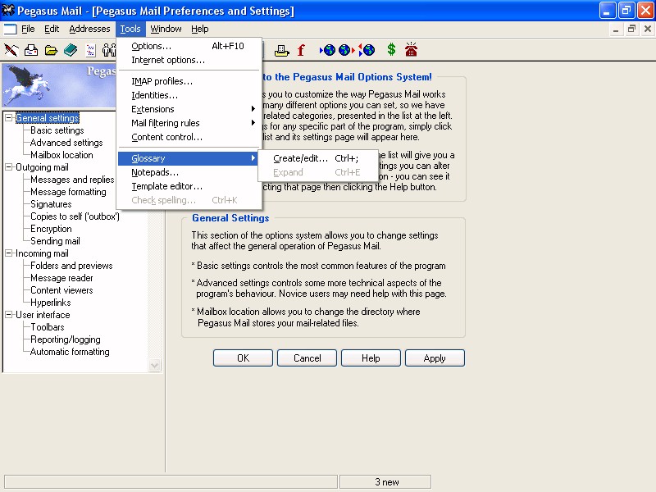Select Mailbox location in the tree
Screen dimensions: 656x492
[62, 155]
